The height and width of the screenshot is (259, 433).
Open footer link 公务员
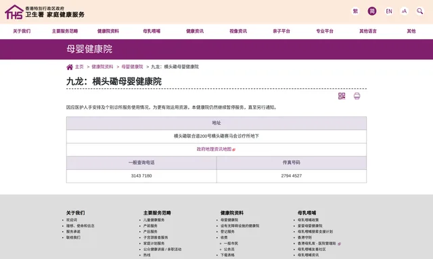pos(229,249)
